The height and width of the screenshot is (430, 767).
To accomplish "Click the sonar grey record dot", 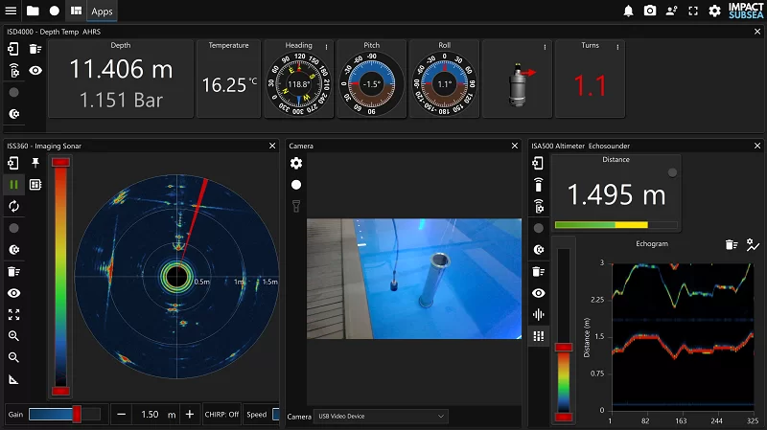I will click(13, 228).
